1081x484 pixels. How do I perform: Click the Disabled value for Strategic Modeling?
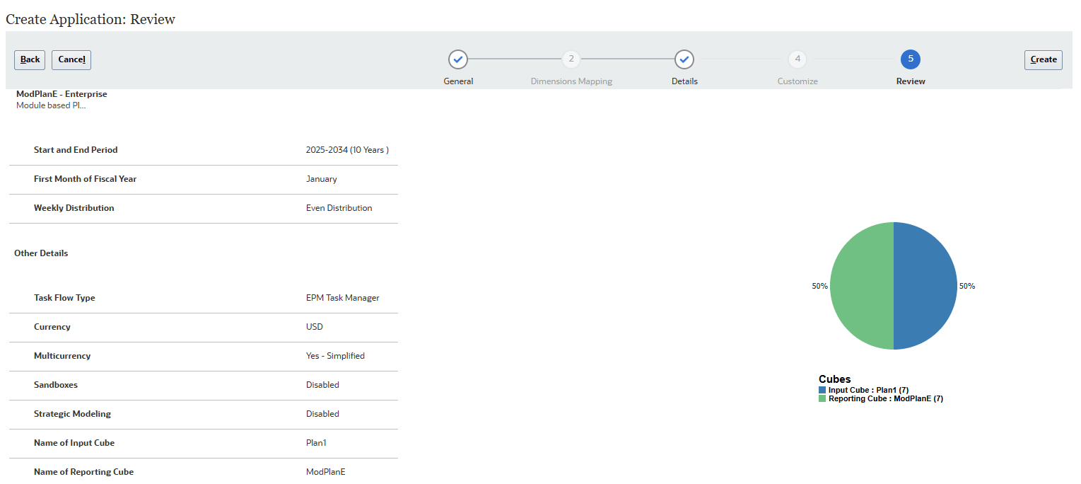322,414
